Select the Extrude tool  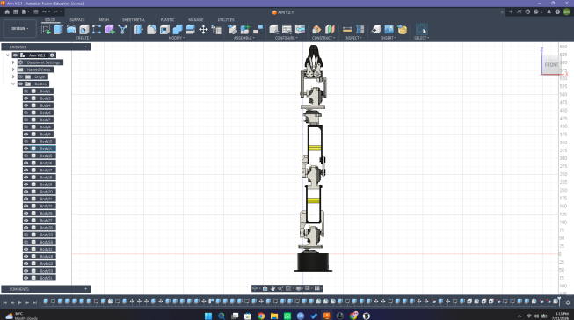[x=58, y=29]
